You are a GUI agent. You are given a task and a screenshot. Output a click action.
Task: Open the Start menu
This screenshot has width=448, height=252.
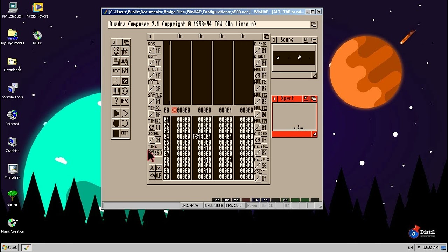point(10,247)
